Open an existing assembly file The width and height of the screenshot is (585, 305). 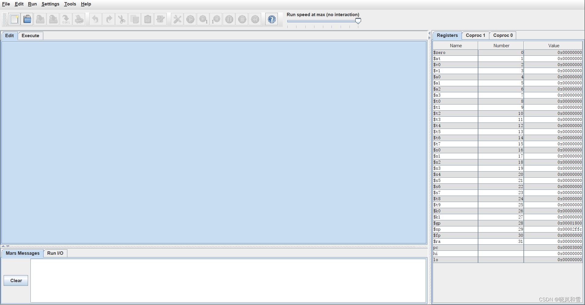[x=27, y=19]
